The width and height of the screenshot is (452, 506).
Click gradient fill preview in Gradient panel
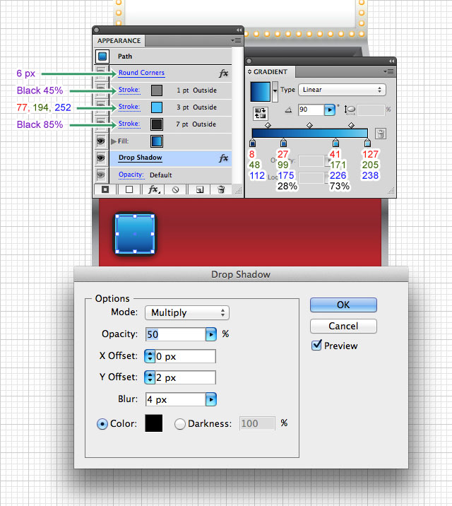(261, 92)
